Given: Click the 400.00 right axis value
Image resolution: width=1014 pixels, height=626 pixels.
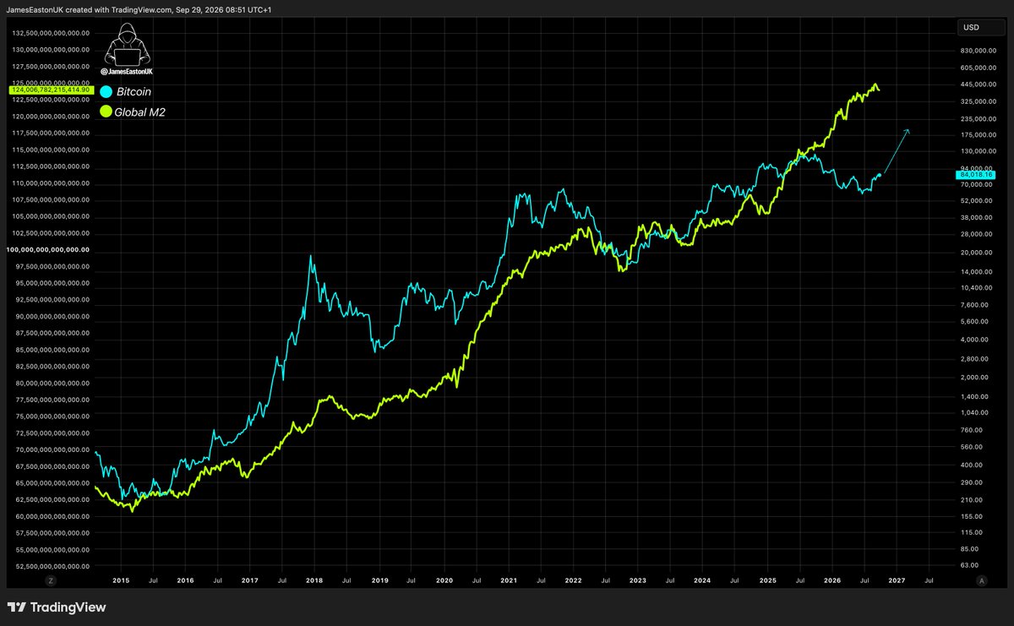Looking at the screenshot, I should coord(970,465).
